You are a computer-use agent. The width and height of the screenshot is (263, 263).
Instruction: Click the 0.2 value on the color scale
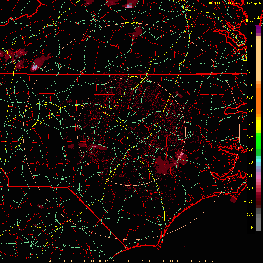tap(250, 189)
